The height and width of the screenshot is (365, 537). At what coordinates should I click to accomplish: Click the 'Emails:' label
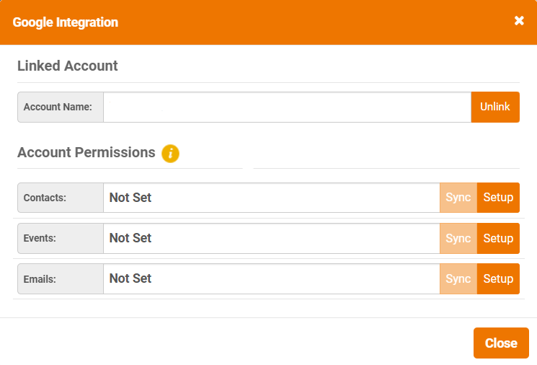coord(40,279)
